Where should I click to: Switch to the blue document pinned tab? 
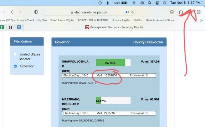click(x=19, y=27)
